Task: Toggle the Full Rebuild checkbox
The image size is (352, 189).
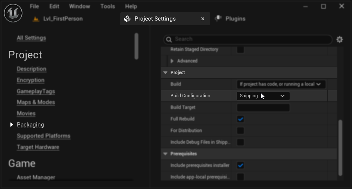Action: pos(240,119)
